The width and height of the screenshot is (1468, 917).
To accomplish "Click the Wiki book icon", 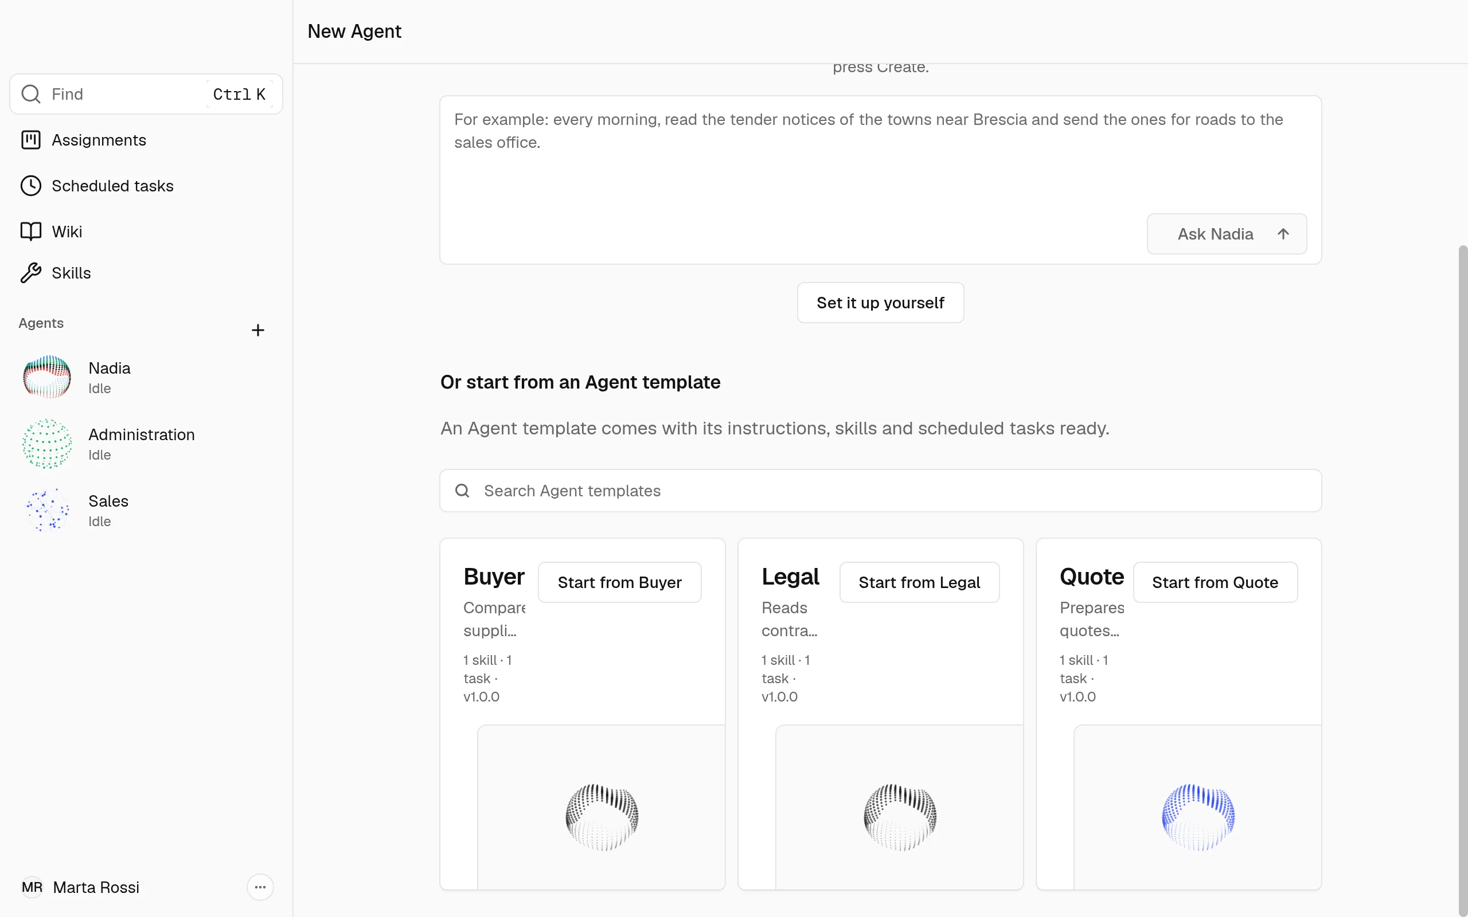I will click(30, 232).
